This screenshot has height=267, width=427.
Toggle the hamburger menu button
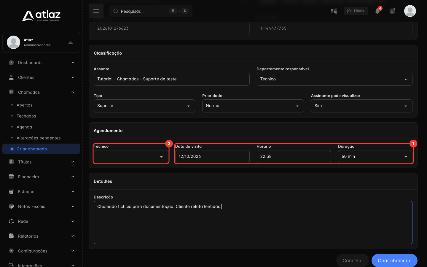point(96,11)
